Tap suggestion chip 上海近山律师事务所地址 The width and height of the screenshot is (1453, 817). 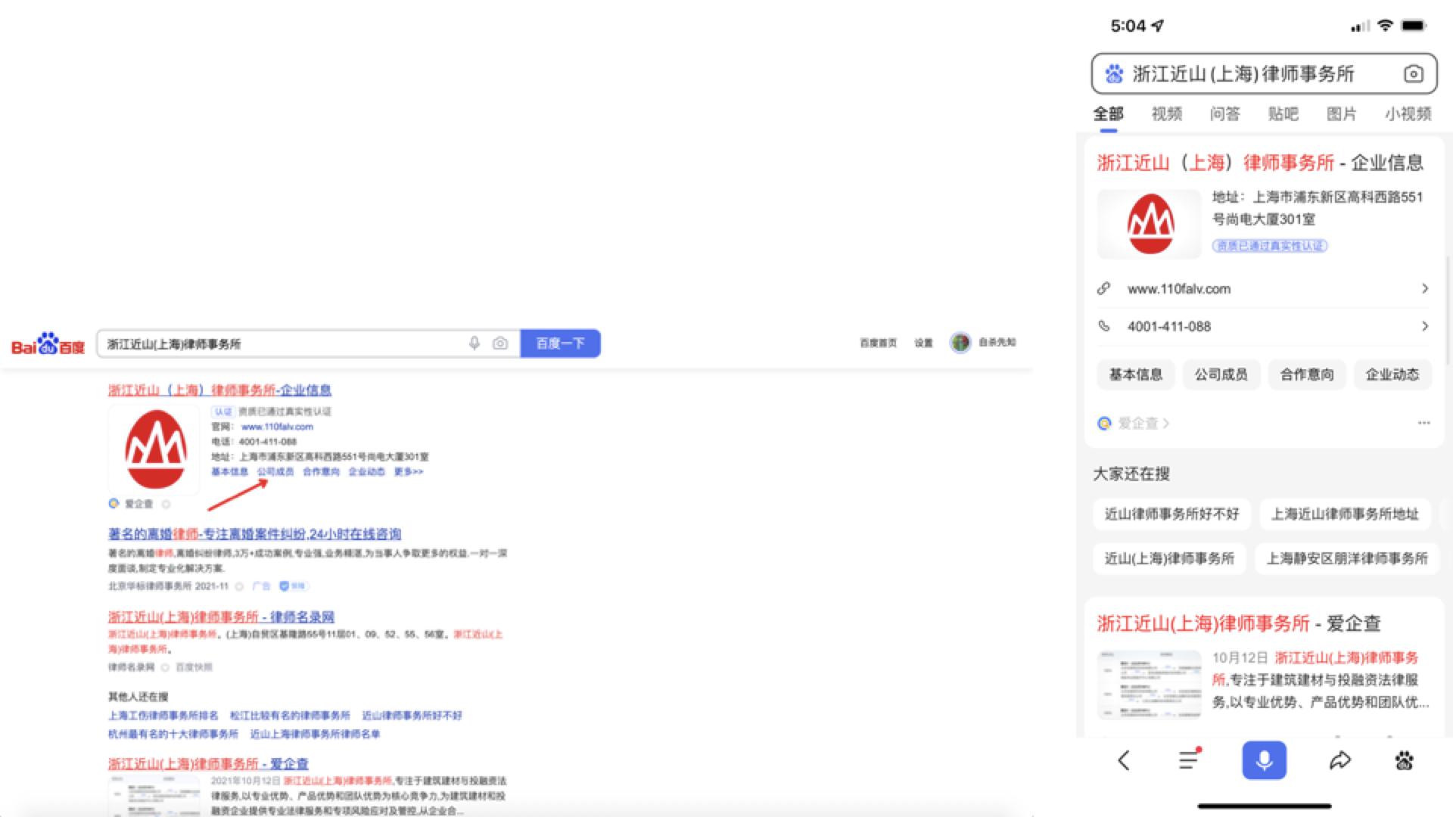click(1345, 514)
